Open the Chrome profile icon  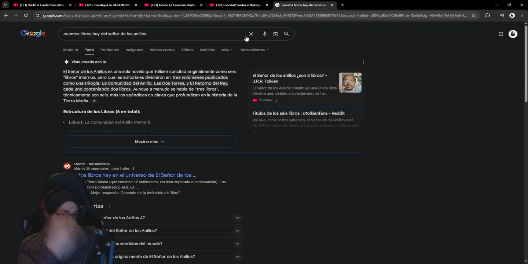[512, 15]
